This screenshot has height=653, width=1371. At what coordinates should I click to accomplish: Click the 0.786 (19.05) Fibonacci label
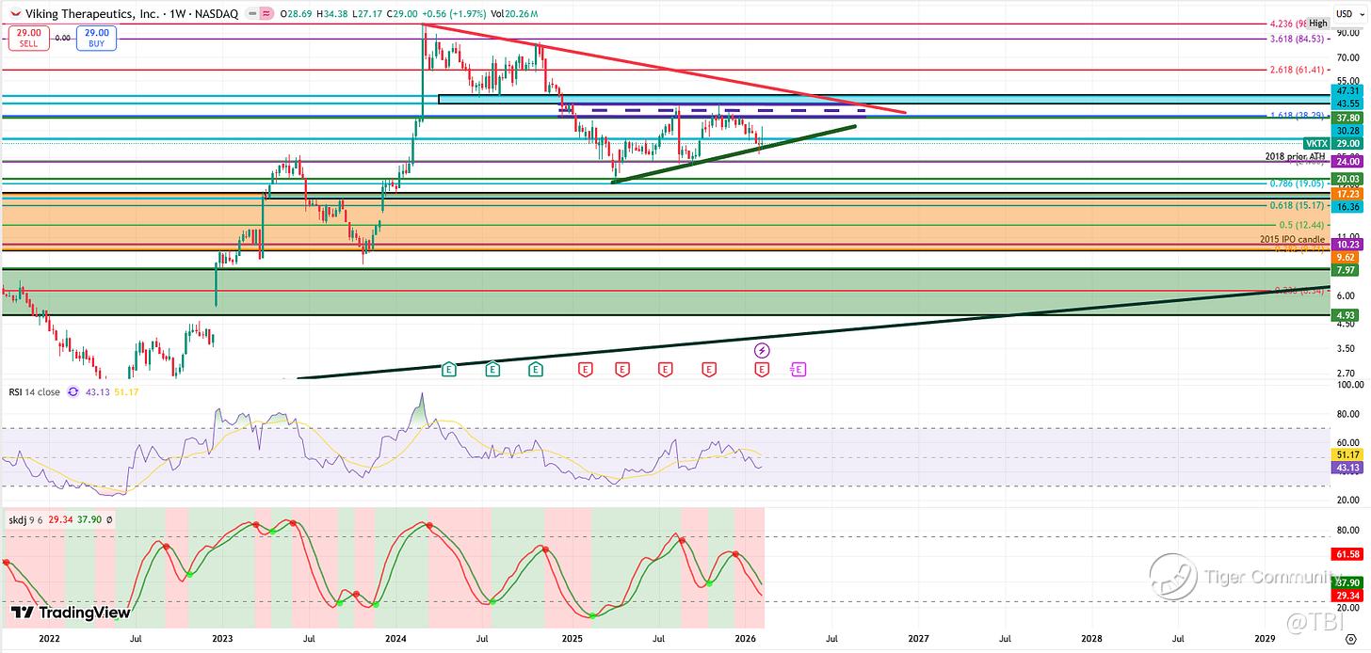1298,185
